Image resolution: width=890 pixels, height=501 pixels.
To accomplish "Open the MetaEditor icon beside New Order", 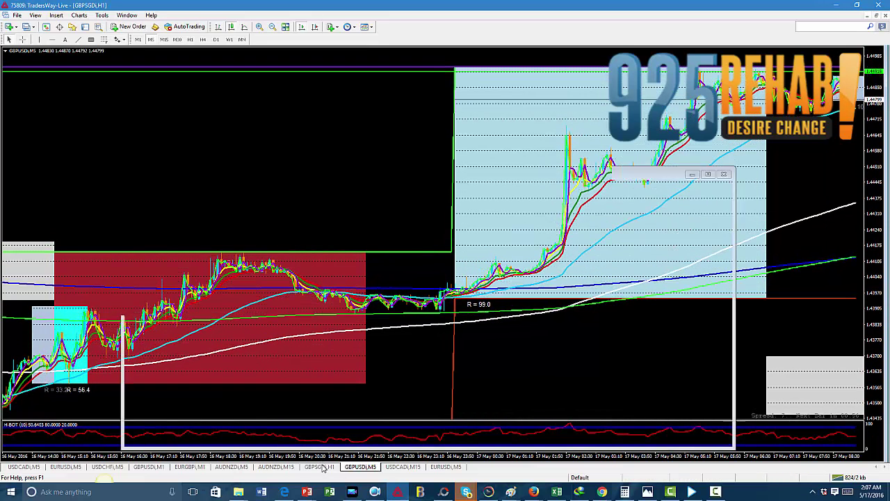I will pyautogui.click(x=155, y=27).
